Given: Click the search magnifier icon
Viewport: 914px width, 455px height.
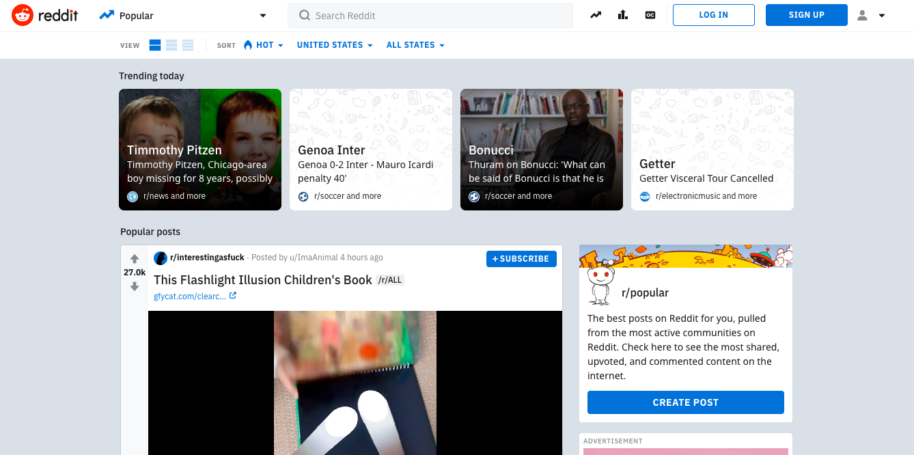Looking at the screenshot, I should pyautogui.click(x=305, y=16).
